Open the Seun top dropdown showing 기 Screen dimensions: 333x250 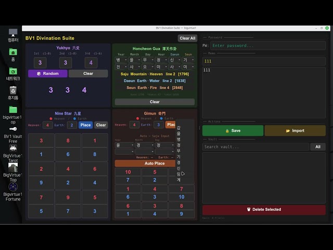[x=188, y=60]
